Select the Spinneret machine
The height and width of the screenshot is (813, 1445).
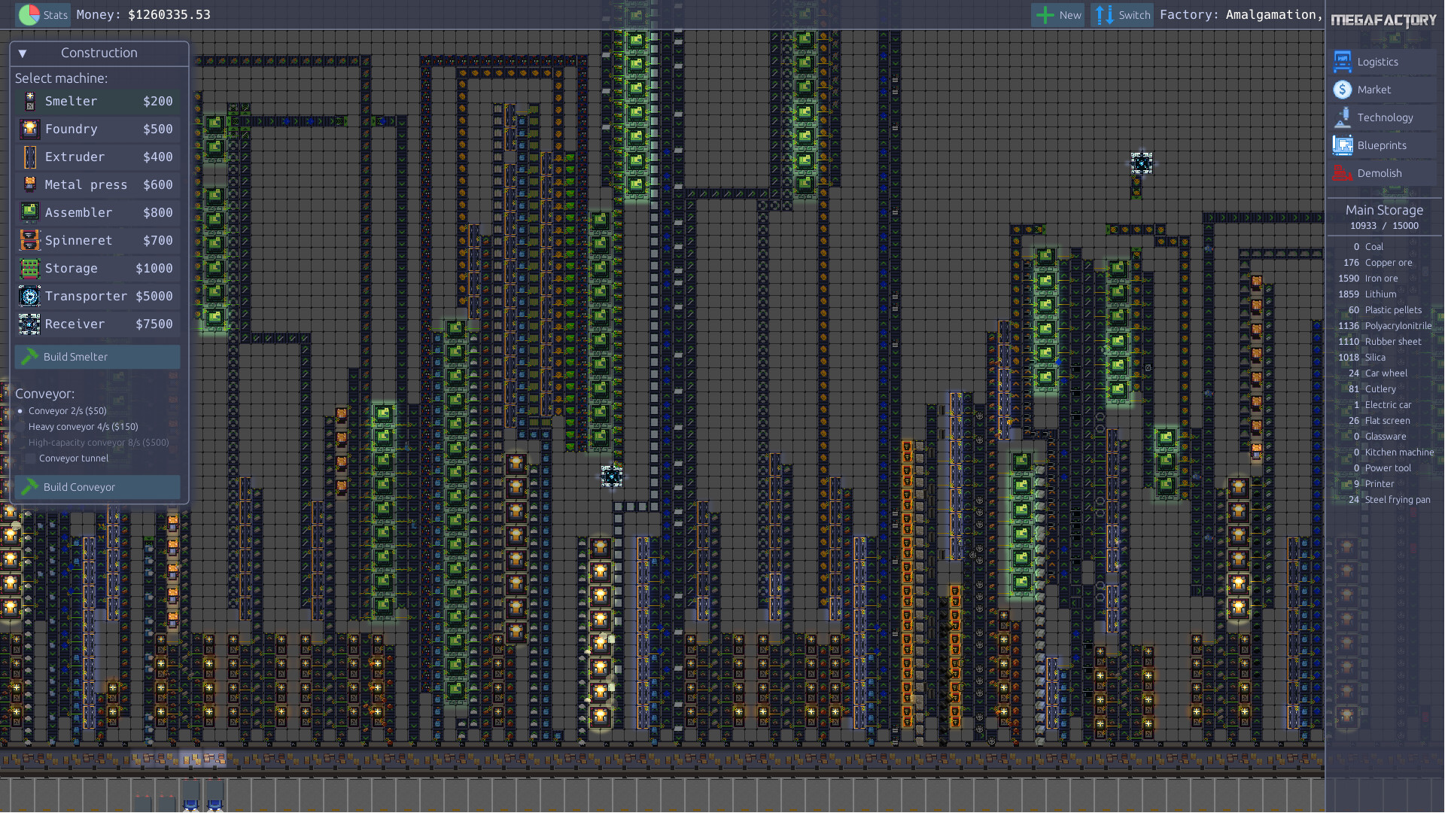click(x=98, y=240)
